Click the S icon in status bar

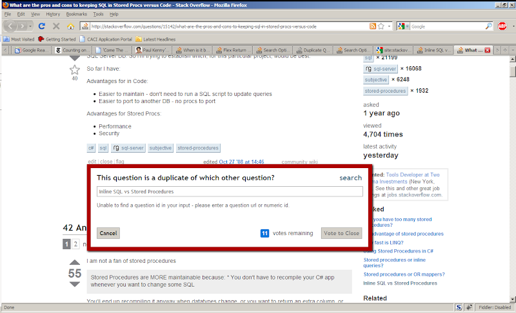coord(459,307)
